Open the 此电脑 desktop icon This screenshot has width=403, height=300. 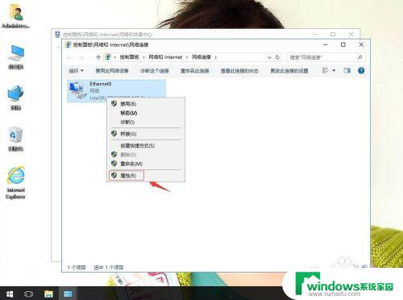tap(16, 57)
